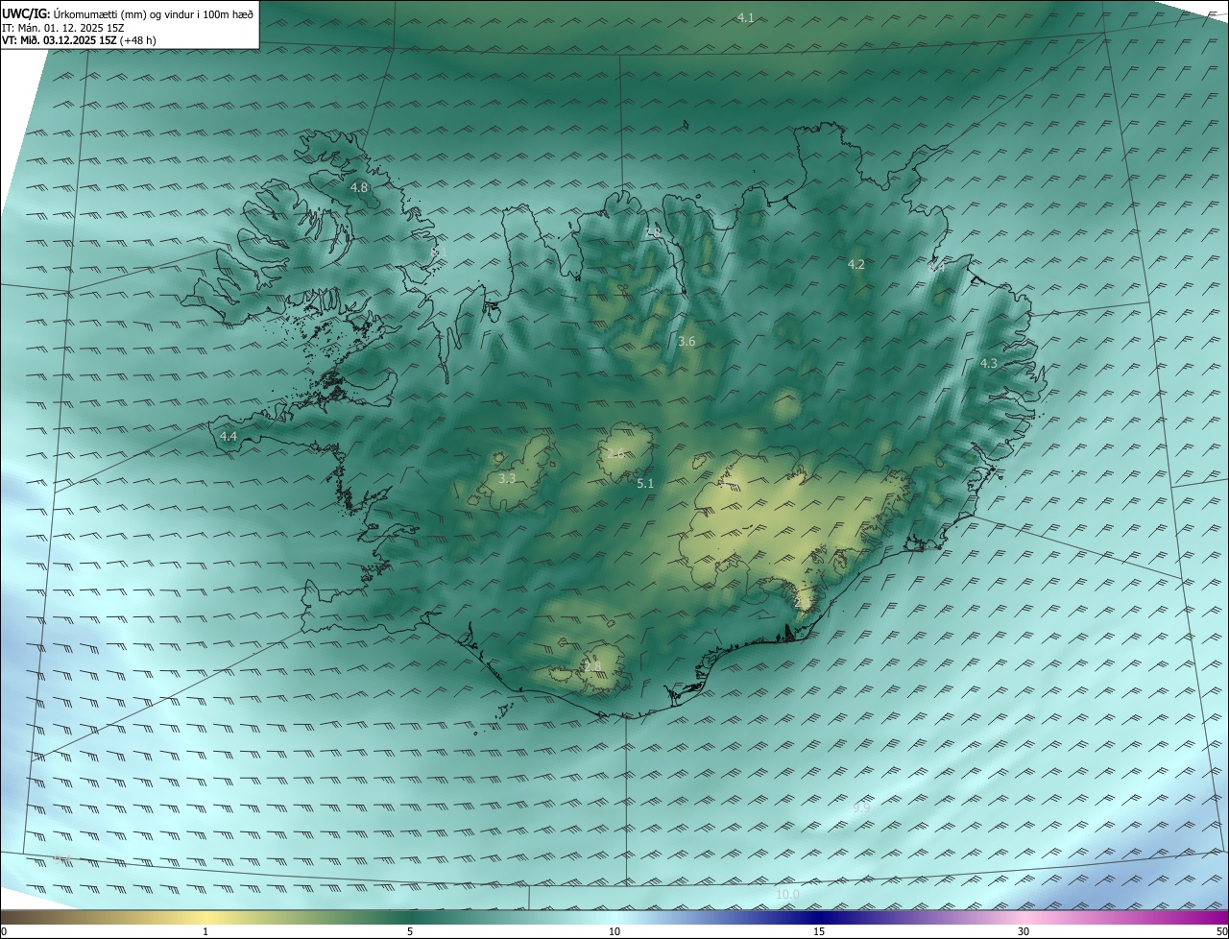Click the valid time line 'VT: Mið. 03.12.2025 15Z (+48 h)'
Image resolution: width=1229 pixels, height=939 pixels.
pyautogui.click(x=79, y=40)
